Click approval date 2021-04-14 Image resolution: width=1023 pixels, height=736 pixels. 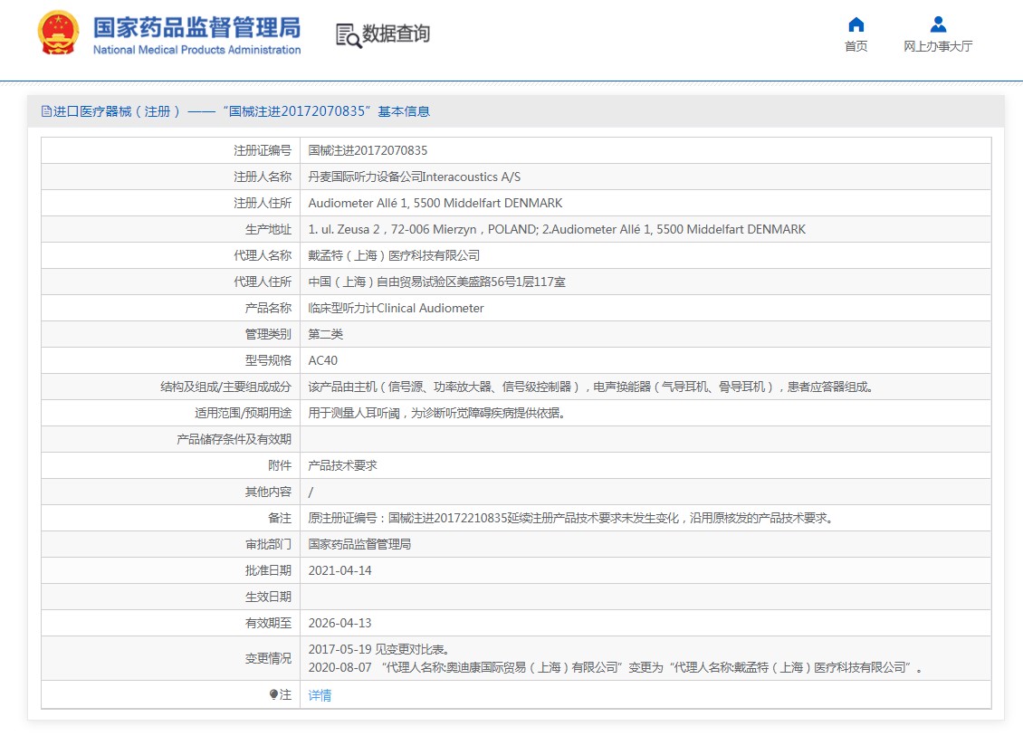(x=339, y=570)
